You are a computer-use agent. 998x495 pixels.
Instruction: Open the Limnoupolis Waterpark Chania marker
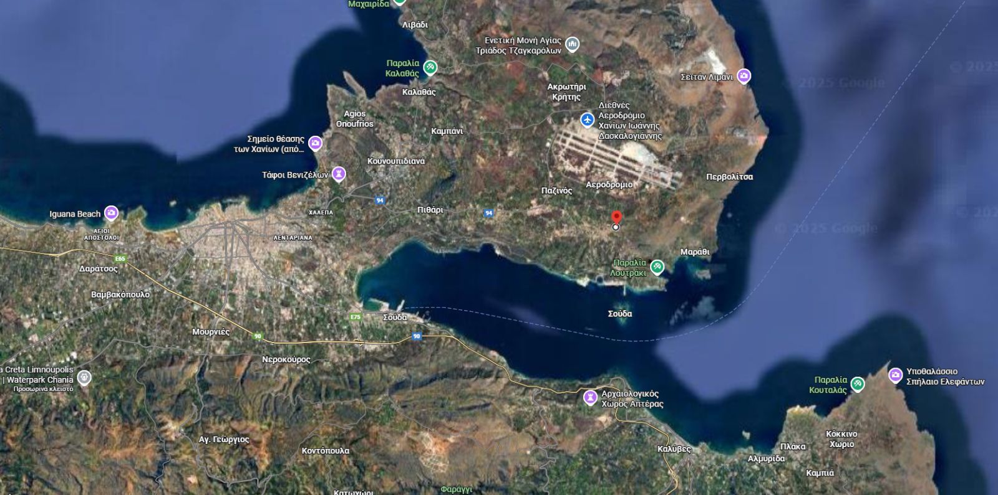84,378
